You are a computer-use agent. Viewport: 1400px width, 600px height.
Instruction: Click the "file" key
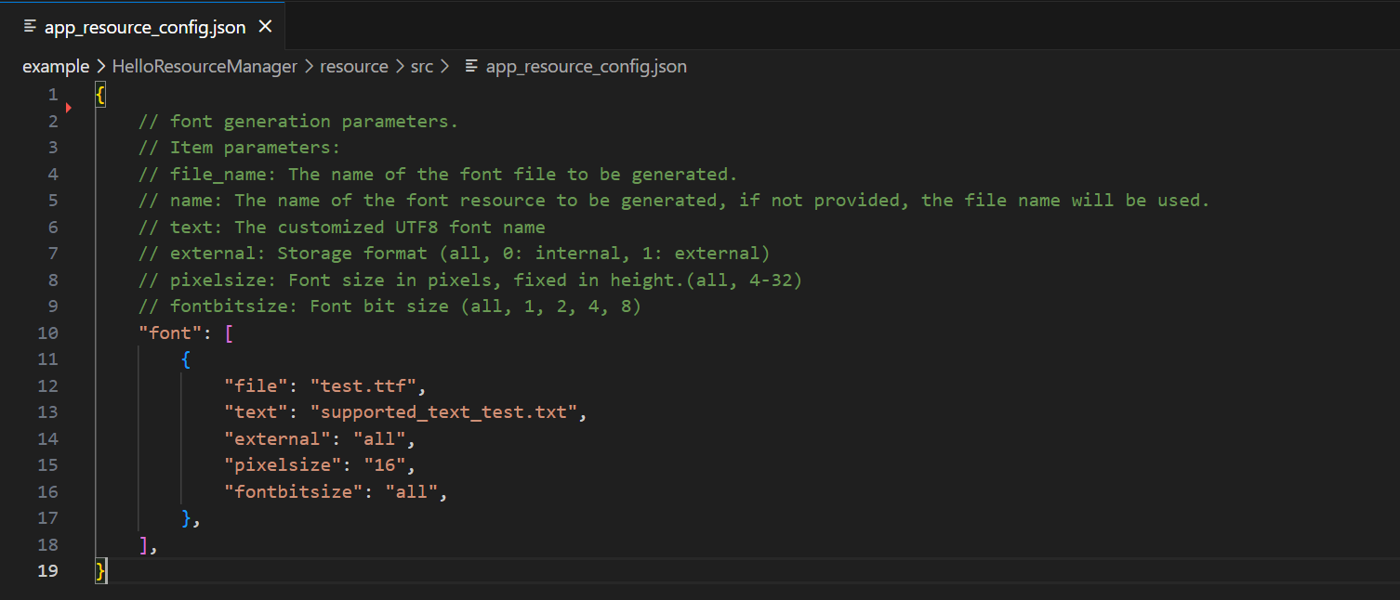click(257, 386)
